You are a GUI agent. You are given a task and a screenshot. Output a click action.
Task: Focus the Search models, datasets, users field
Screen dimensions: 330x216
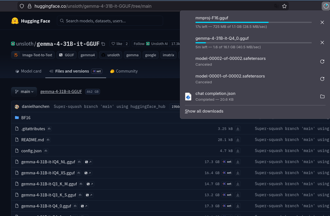coord(110,21)
